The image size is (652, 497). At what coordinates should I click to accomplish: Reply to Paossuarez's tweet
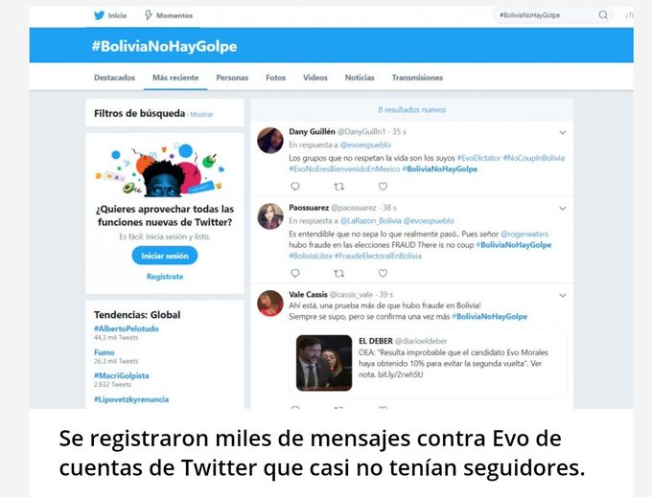(x=295, y=273)
